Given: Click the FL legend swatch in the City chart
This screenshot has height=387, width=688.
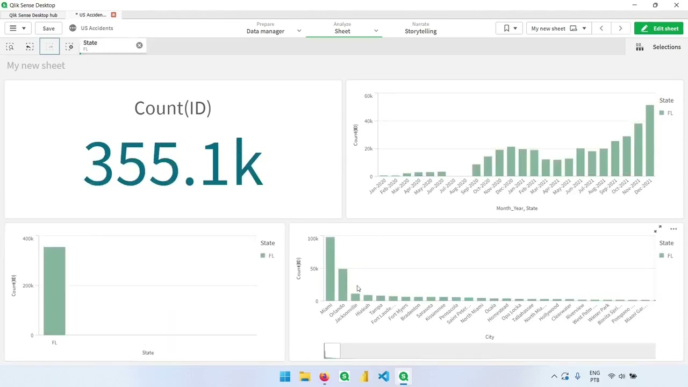Looking at the screenshot, I should (x=662, y=256).
